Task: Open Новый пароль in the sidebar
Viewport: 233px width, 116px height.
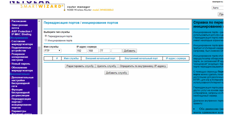Action: point(21,64)
